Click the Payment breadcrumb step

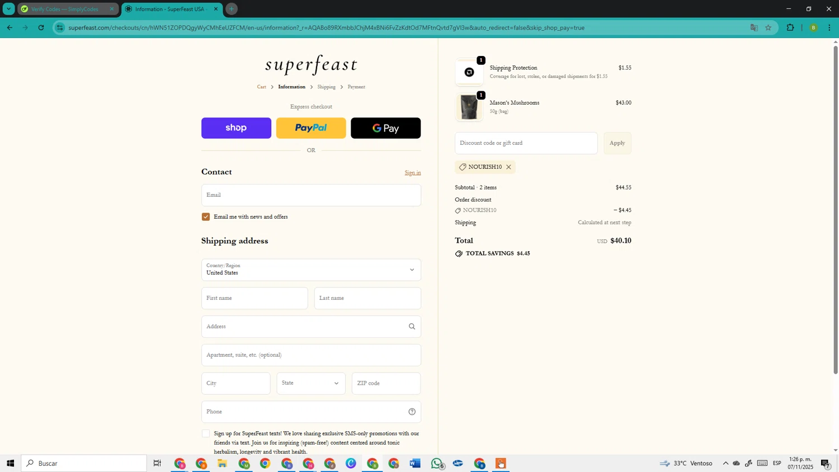point(356,87)
